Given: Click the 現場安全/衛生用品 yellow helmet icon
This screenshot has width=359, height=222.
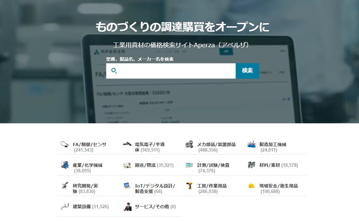Looking at the screenshot, I should [252, 186].
